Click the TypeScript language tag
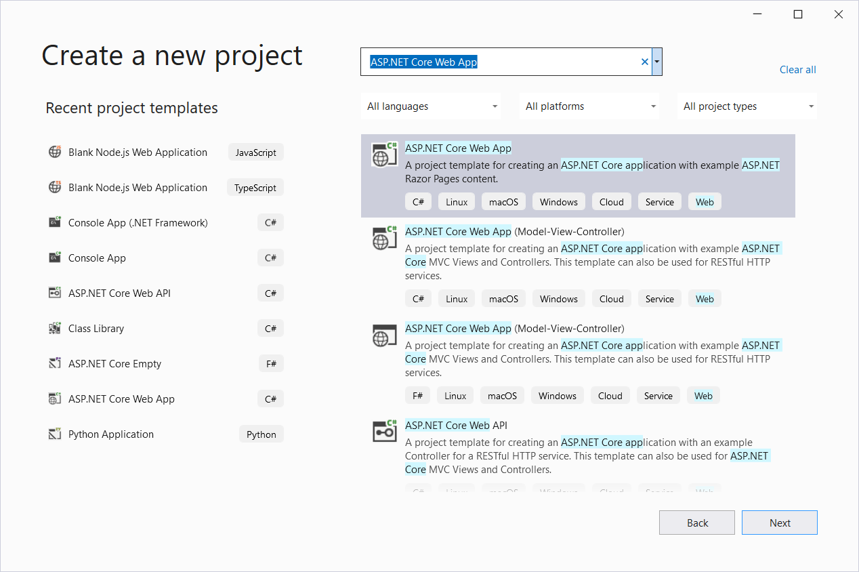This screenshot has height=572, width=859. [x=255, y=188]
